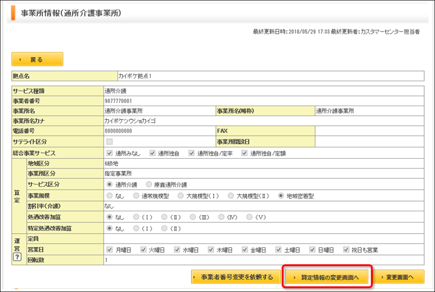
Task: Click the 事業所区分 value 指定事業所
Action: [118, 174]
